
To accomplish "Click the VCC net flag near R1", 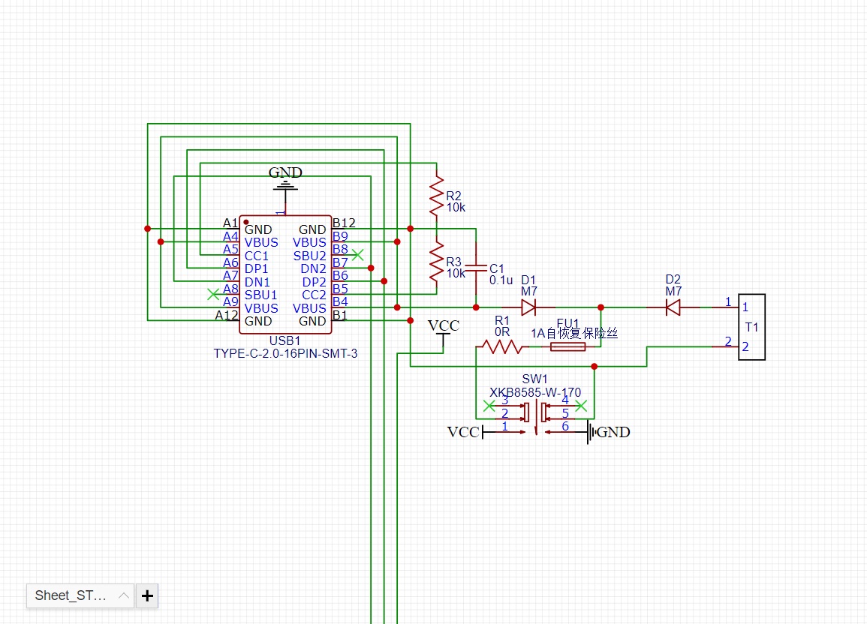I will [x=444, y=331].
